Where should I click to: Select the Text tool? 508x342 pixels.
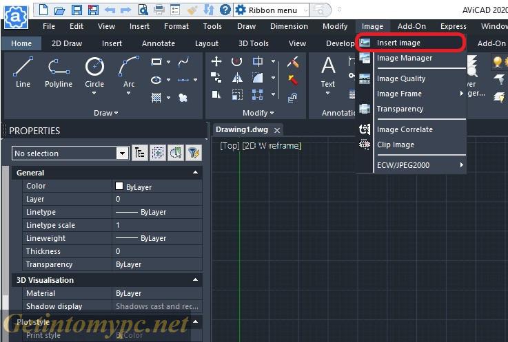pos(328,72)
